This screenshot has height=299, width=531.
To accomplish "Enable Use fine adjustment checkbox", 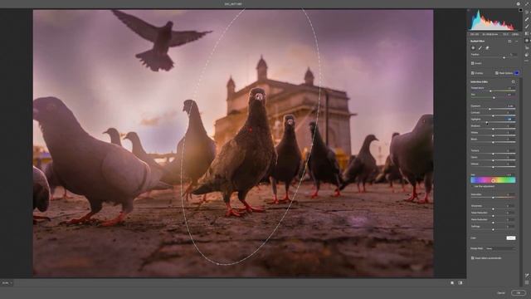I will click(472, 186).
